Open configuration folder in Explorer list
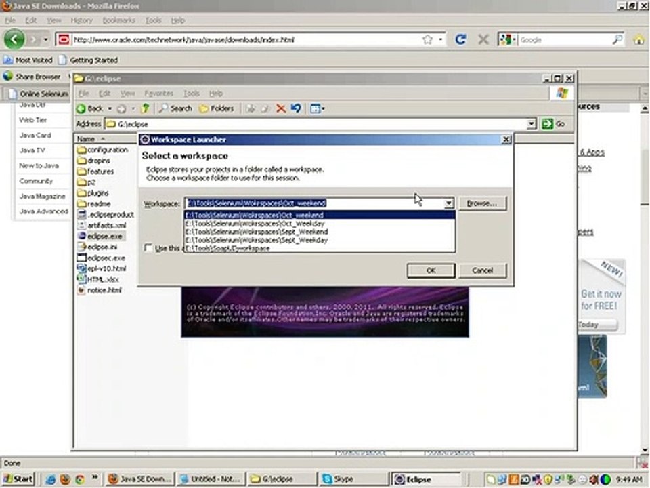 (x=102, y=150)
